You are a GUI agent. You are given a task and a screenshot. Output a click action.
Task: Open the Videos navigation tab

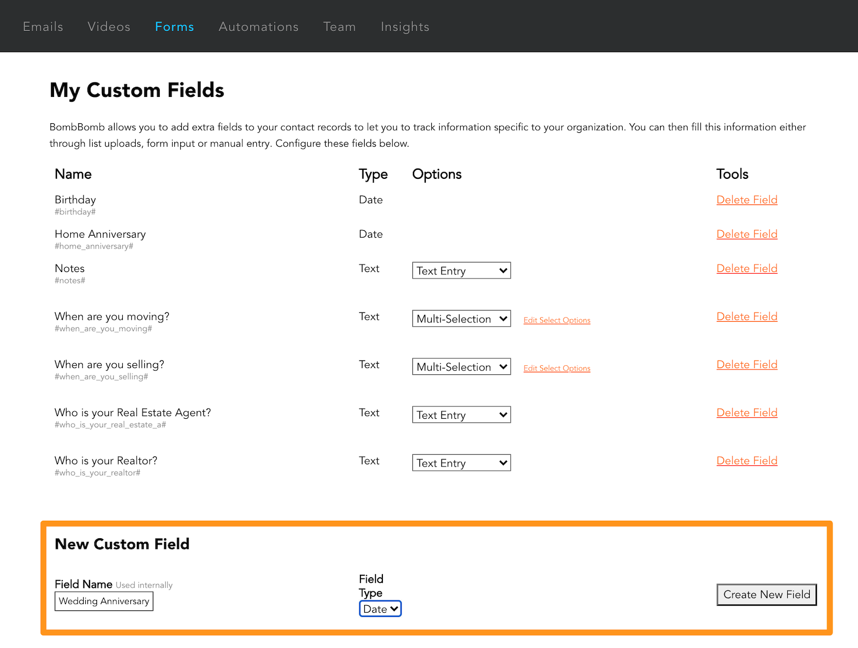[x=109, y=27]
